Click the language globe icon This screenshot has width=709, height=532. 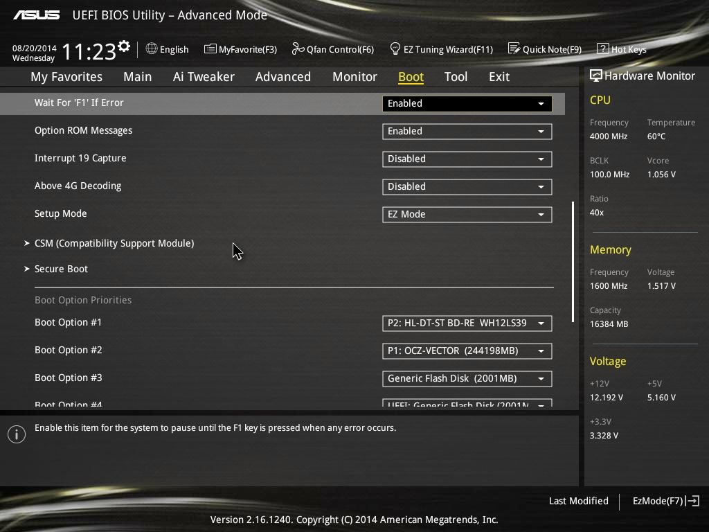152,48
